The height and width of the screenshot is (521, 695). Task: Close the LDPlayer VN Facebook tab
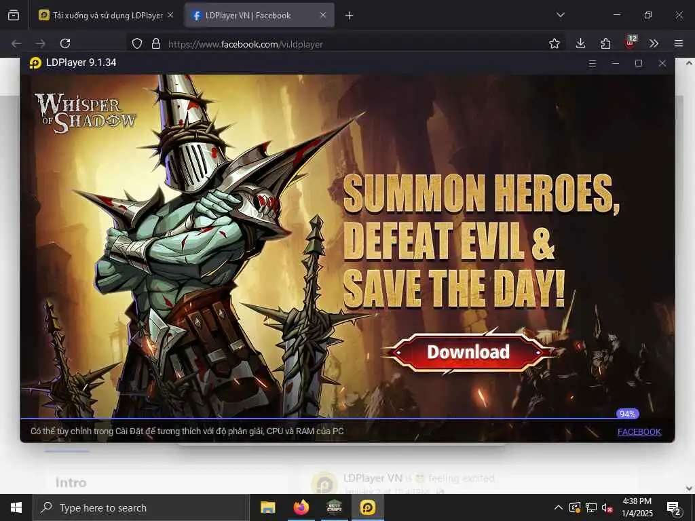tap(323, 15)
